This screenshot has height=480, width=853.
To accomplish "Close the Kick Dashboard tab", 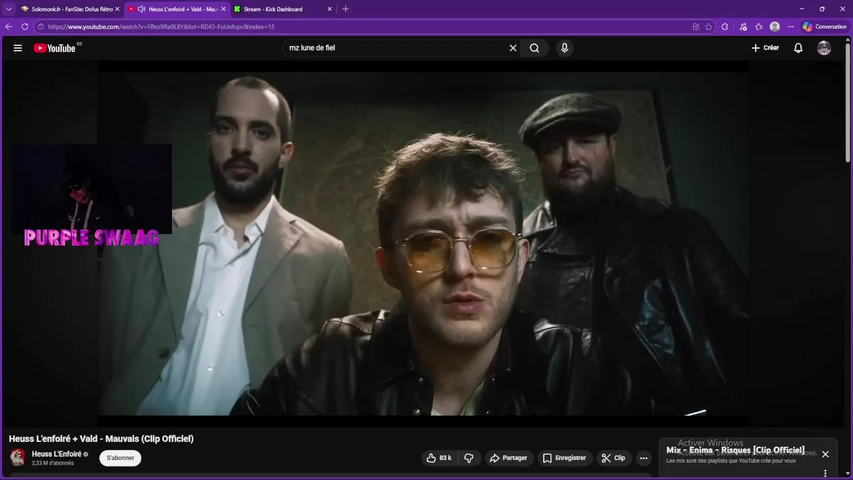I will click(x=329, y=9).
